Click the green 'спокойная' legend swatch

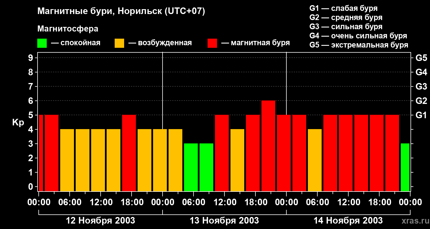tap(42, 43)
